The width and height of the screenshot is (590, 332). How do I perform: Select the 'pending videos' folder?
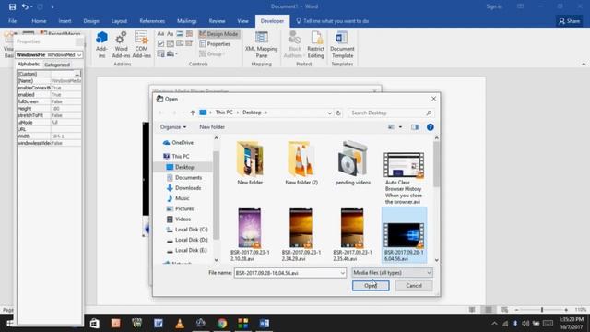pos(352,162)
